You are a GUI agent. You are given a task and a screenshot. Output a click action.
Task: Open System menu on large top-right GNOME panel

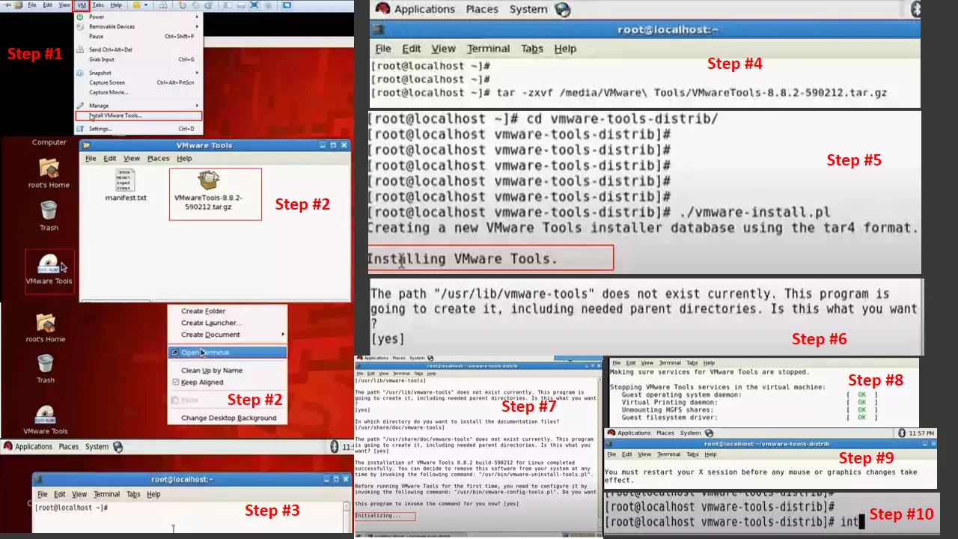(x=528, y=10)
